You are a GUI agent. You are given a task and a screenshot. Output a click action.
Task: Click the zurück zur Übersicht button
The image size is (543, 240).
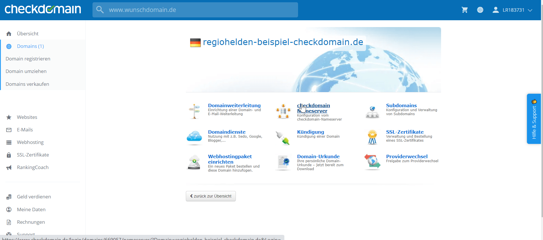click(211, 196)
